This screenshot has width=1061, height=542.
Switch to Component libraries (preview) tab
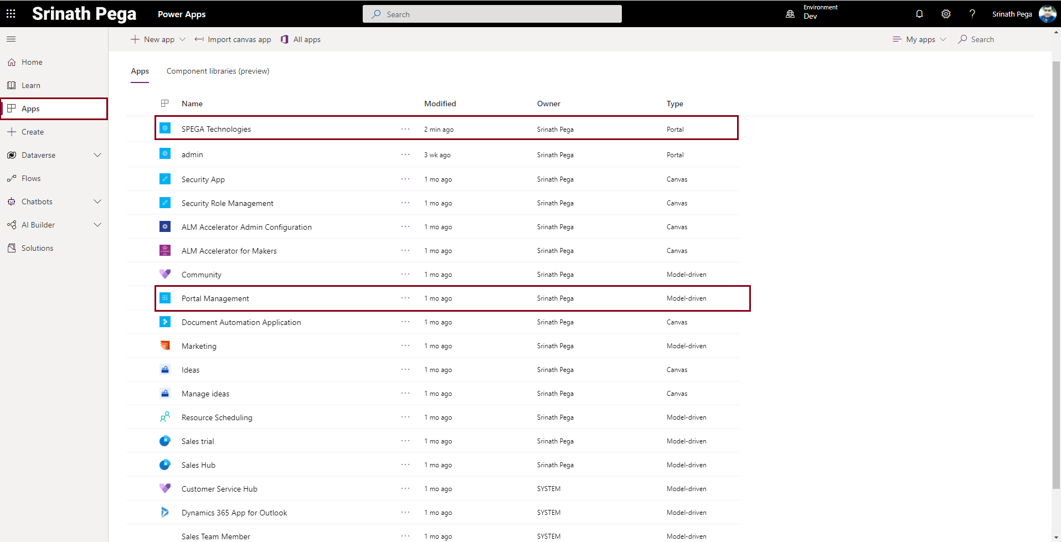tap(218, 71)
